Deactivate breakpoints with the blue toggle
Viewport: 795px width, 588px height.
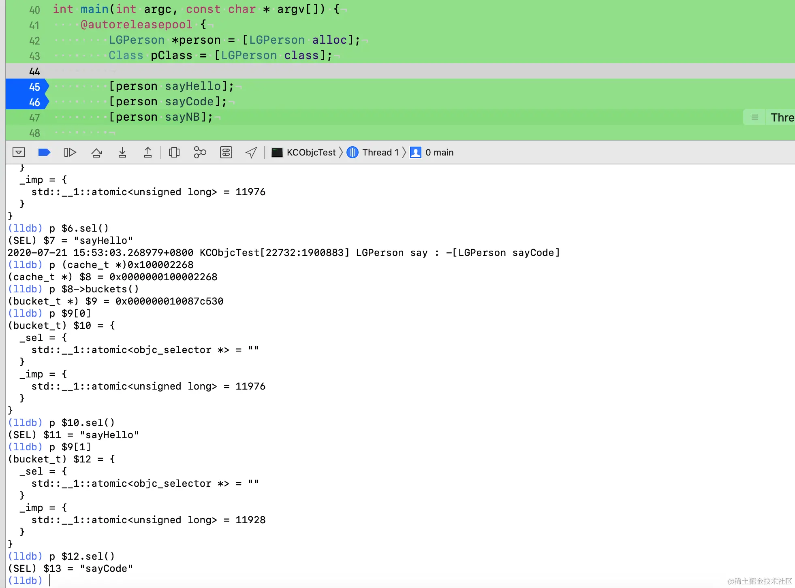[44, 152]
